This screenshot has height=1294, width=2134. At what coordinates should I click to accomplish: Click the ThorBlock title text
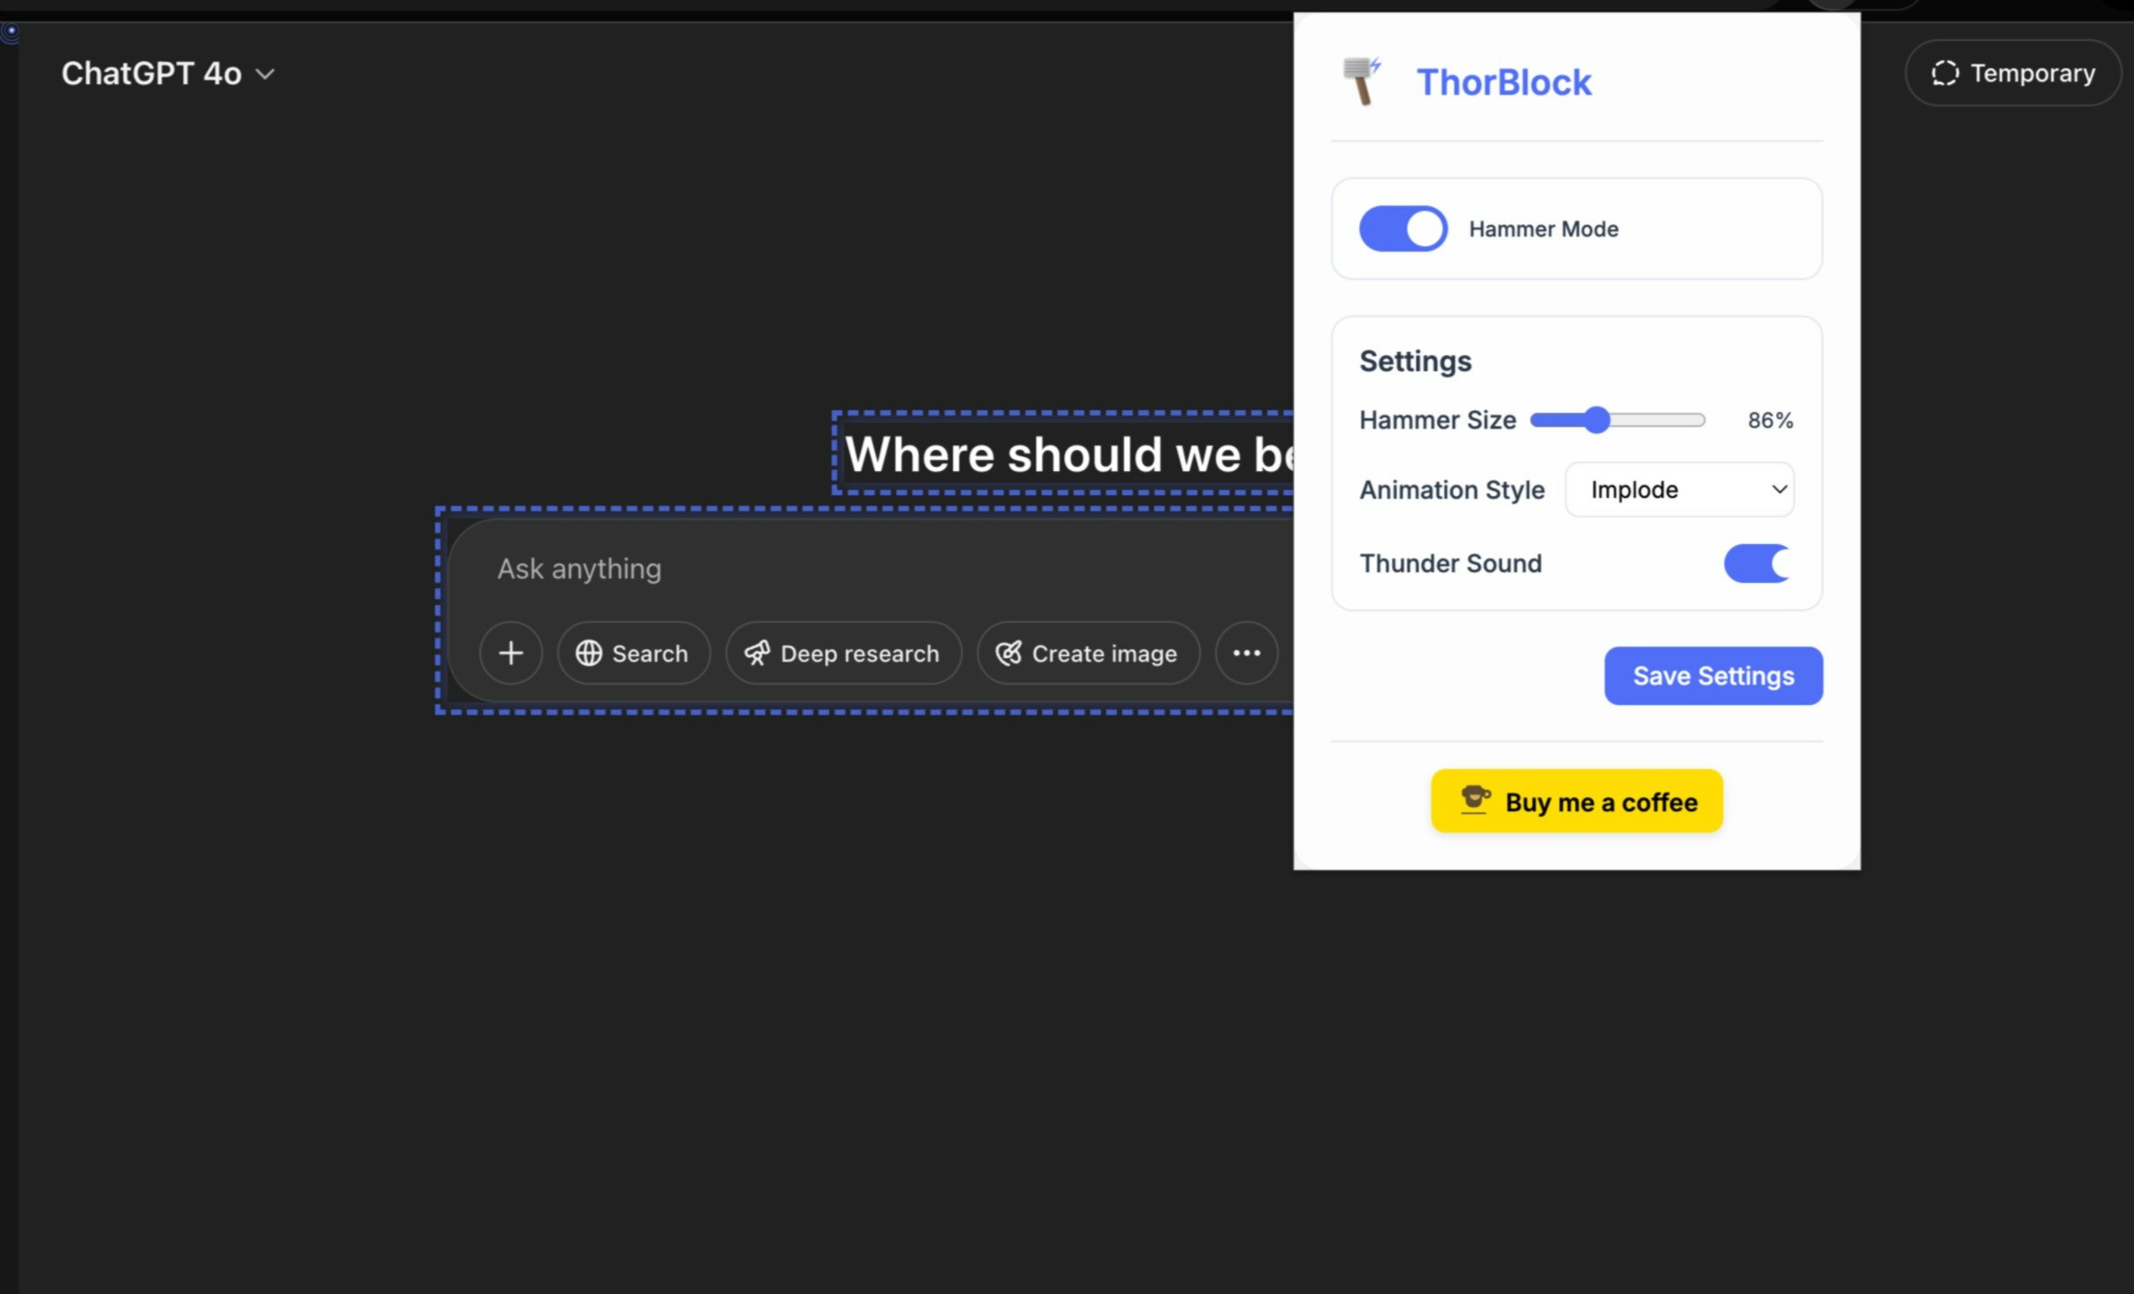(1504, 82)
